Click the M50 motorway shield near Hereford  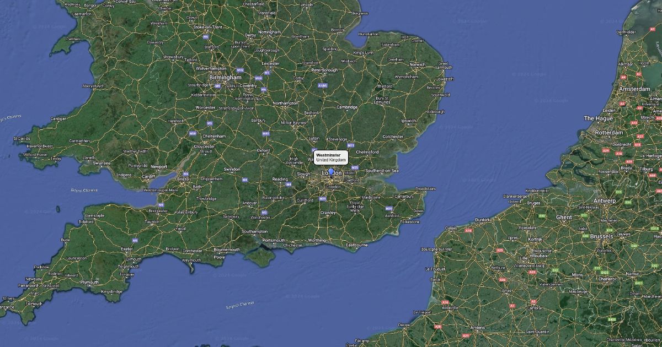pyautogui.click(x=193, y=133)
